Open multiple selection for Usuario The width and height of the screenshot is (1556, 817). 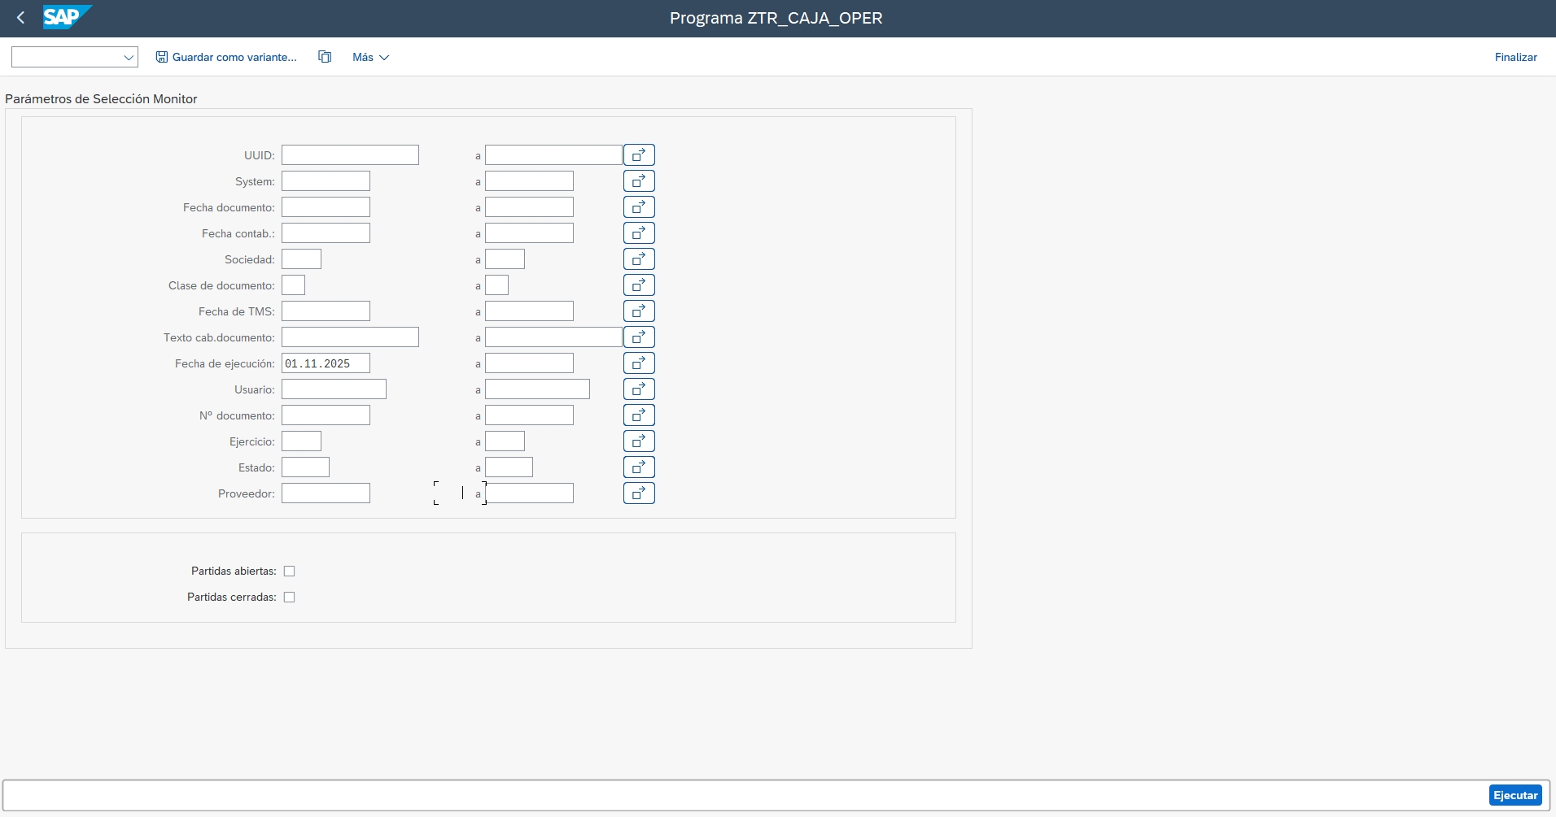(639, 389)
